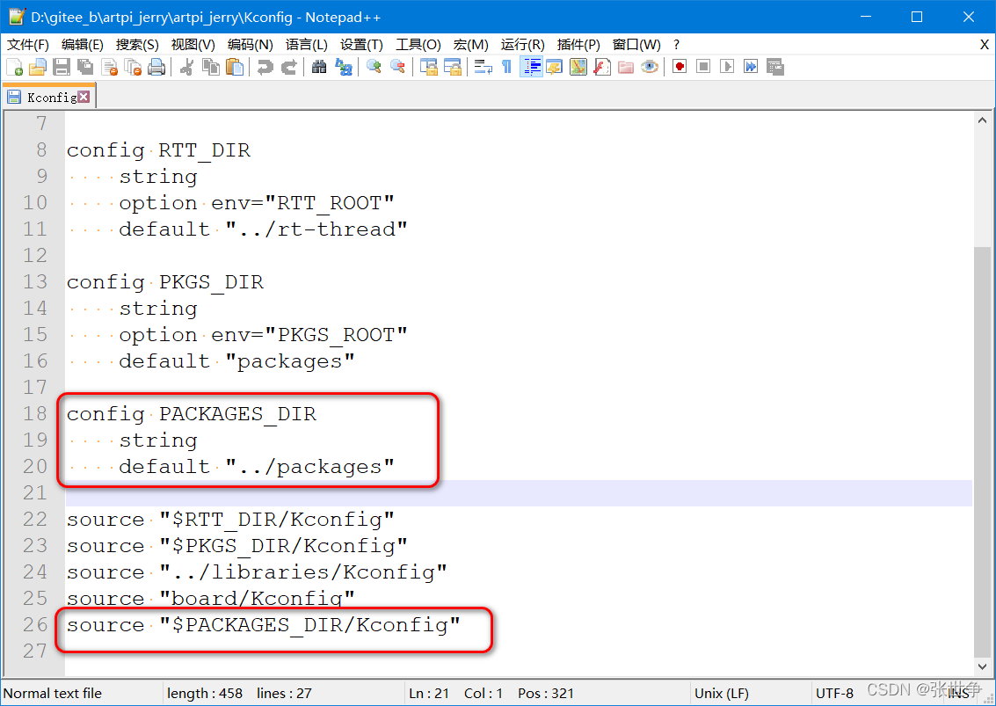Open the 文件(F) menu
This screenshot has width=996, height=706.
pyautogui.click(x=28, y=45)
